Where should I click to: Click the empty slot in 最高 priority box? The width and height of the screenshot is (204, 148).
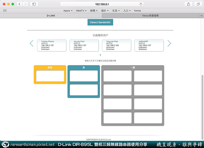[x=50, y=76]
